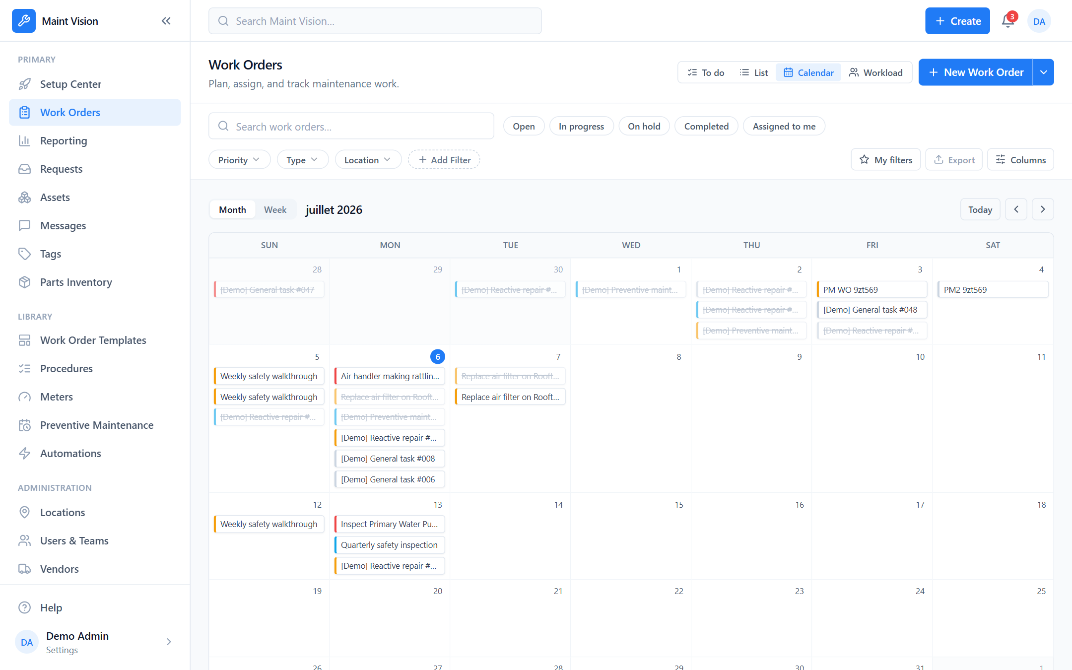Click the Reporting chart icon
The image size is (1072, 670).
point(25,141)
